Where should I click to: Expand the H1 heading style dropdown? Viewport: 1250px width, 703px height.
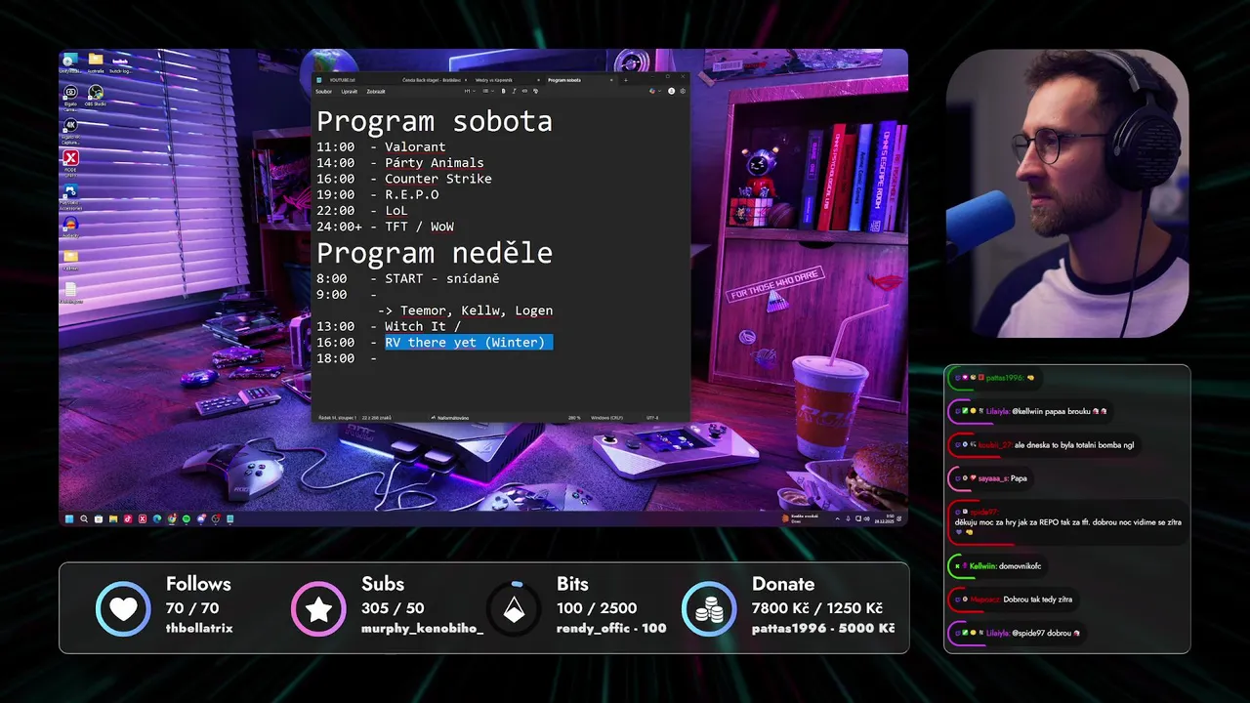(470, 91)
